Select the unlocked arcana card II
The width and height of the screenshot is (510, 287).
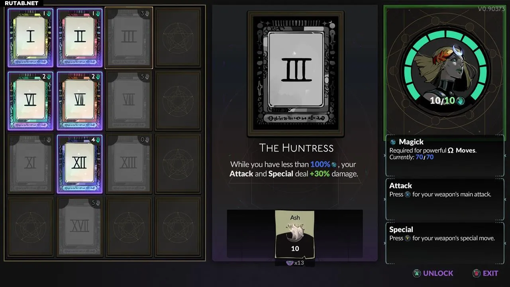[80, 38]
